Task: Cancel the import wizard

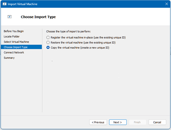Action: click(157, 122)
